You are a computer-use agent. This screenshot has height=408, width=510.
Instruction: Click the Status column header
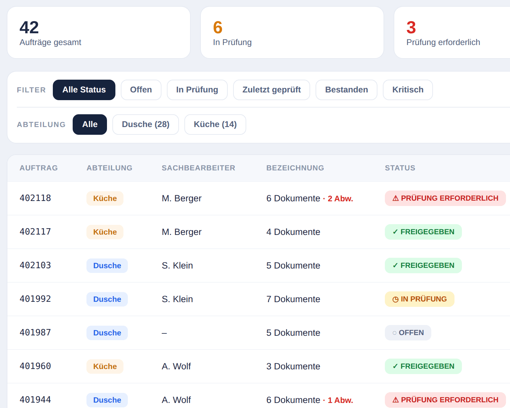tap(400, 168)
